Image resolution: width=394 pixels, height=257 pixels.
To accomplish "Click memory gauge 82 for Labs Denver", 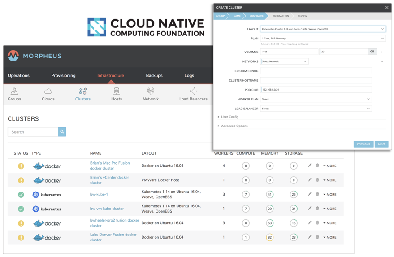I will click(x=270, y=237).
